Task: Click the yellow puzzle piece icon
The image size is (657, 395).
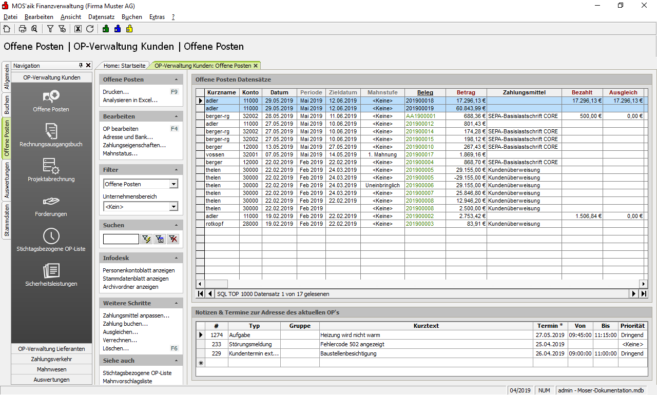Action: (129, 29)
